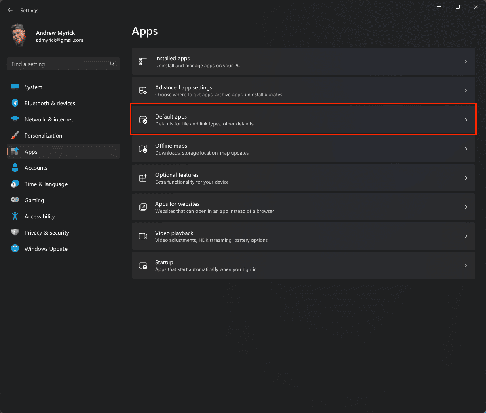Viewport: 486px width, 413px height.
Task: Open the Privacy & security label
Action: click(x=47, y=233)
